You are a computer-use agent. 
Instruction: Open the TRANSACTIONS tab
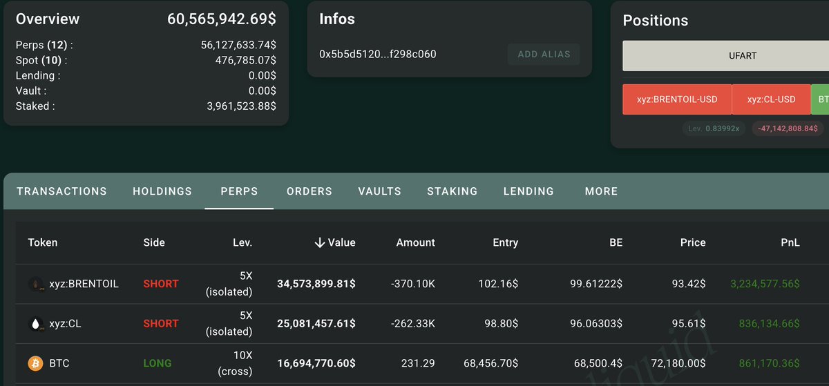click(61, 191)
